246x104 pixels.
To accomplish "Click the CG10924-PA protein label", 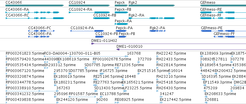I will click(82, 28).
